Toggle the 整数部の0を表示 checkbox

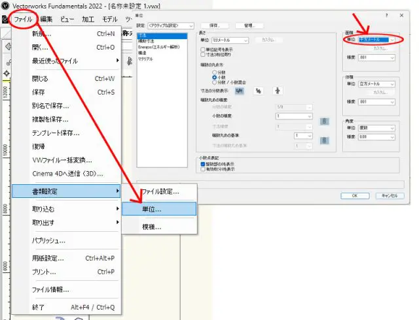203,163
